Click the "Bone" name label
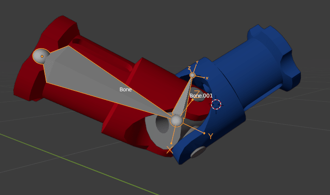The image size is (330, 195). [126, 89]
